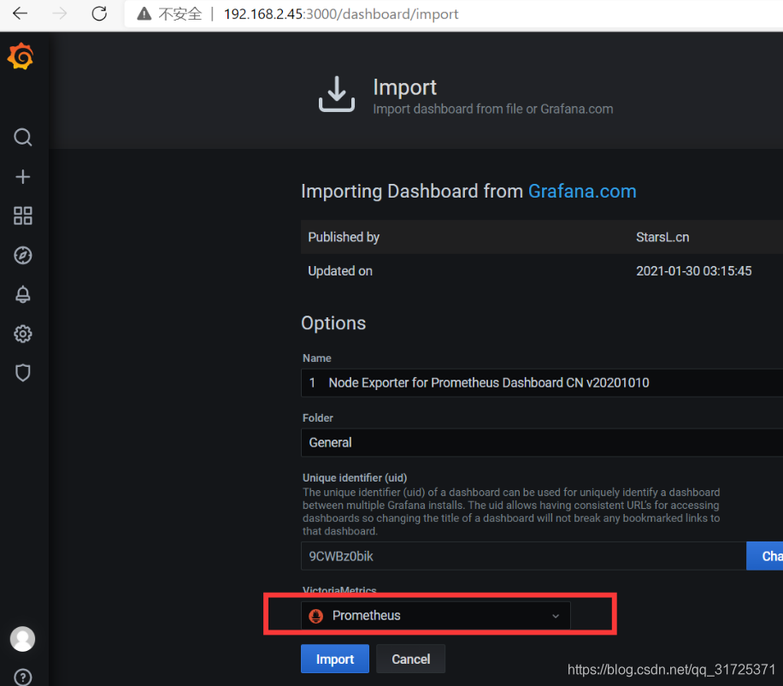Open the Alerting bell icon

point(22,294)
